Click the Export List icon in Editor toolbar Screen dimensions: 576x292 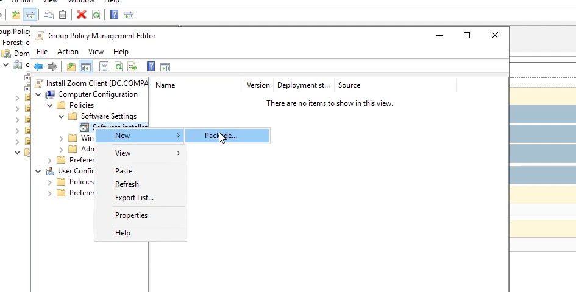(132, 67)
